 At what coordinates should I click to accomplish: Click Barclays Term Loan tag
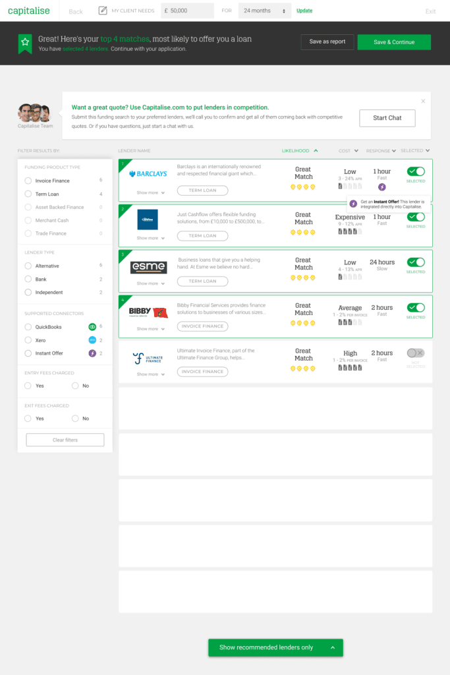(203, 191)
